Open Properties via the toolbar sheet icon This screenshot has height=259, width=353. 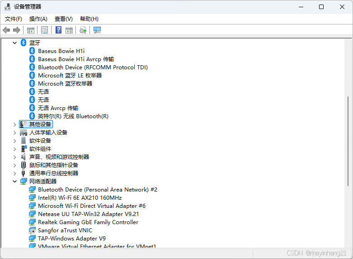pos(45,30)
